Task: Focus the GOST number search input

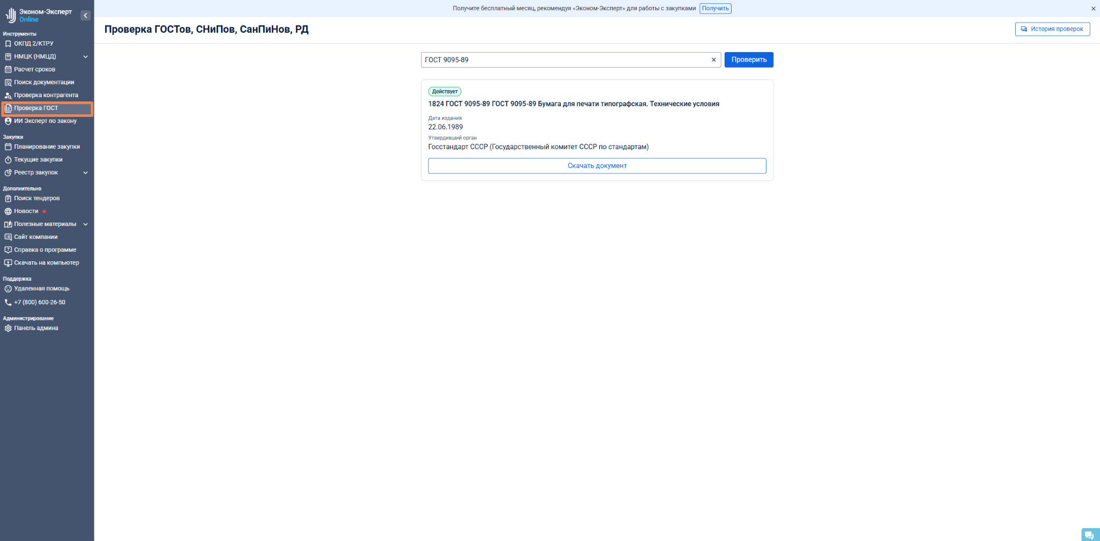Action: [x=564, y=60]
